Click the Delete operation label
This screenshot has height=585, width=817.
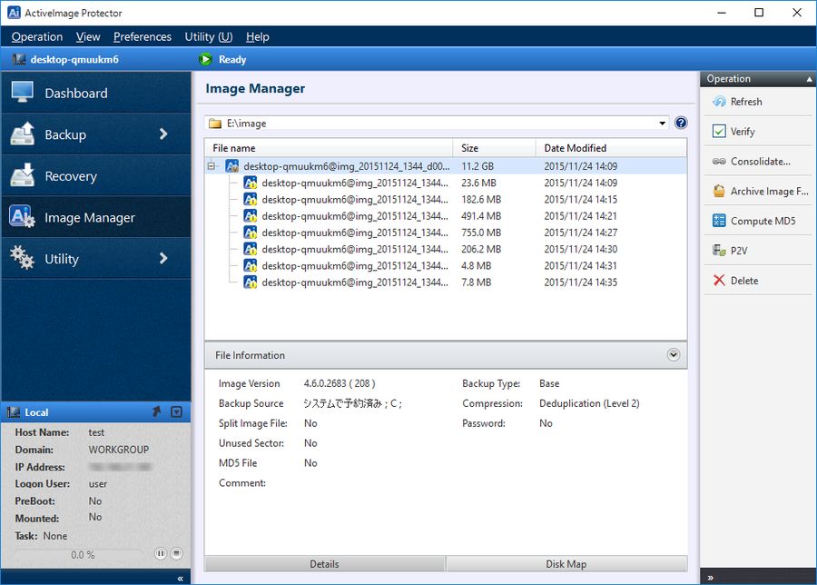click(744, 281)
